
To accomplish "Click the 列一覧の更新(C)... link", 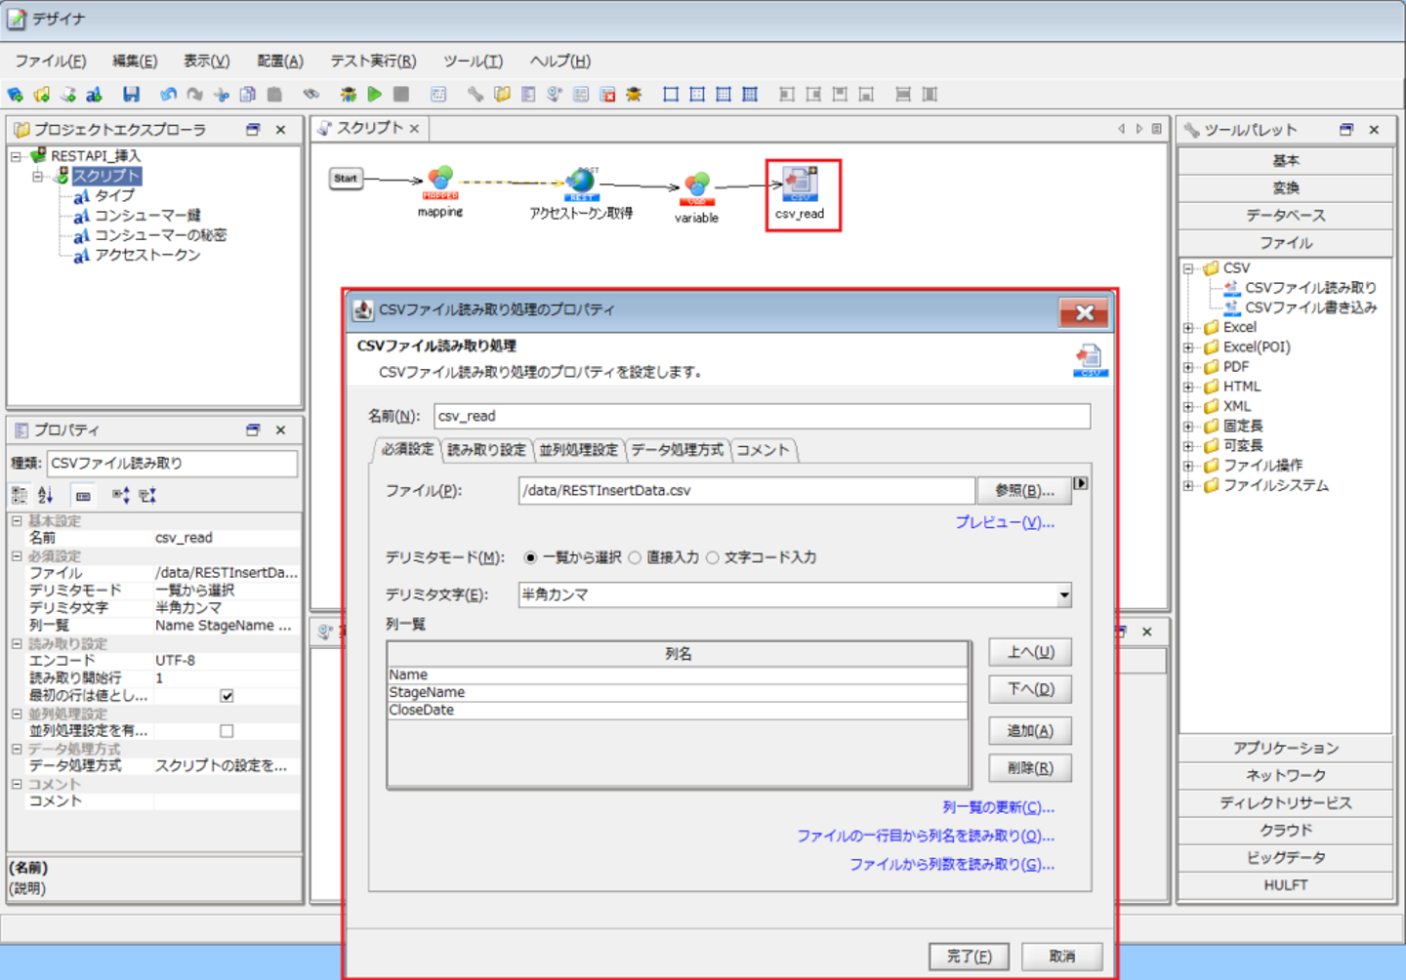I will (999, 807).
